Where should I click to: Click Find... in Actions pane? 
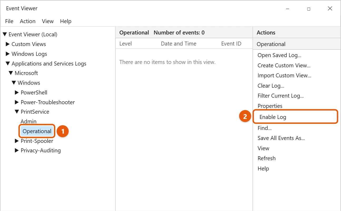click(264, 128)
